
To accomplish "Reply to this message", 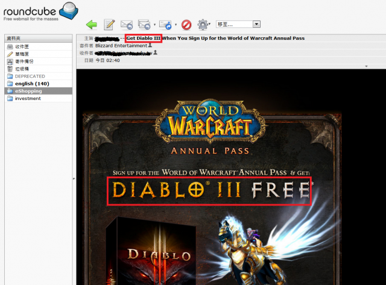I will [127, 25].
